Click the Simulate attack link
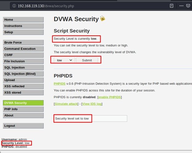The image size is (192, 153). tap(66, 104)
